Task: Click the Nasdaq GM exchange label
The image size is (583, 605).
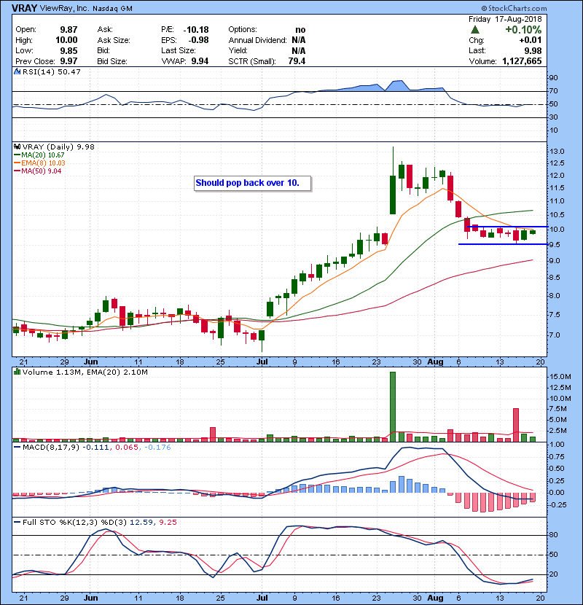Action: tap(112, 9)
